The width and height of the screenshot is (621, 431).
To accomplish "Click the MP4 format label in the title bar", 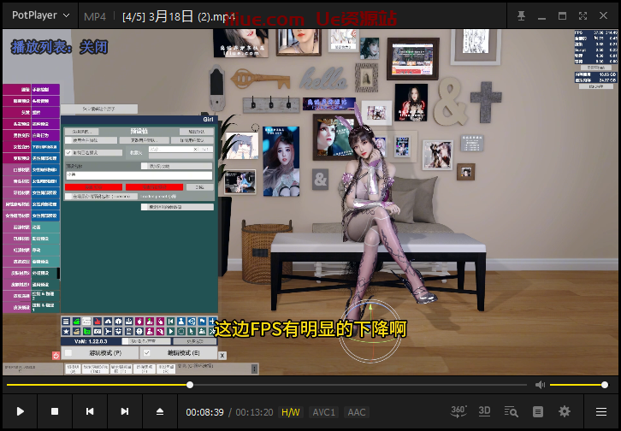I will tap(95, 16).
